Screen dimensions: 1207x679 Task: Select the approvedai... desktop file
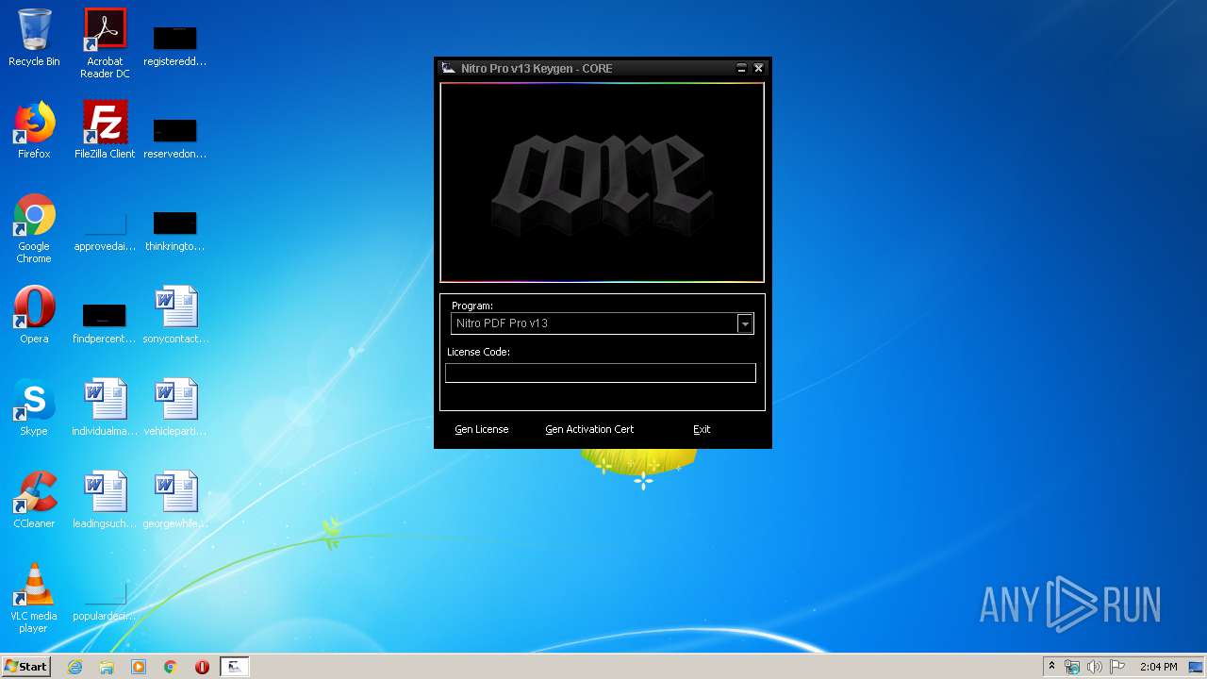(105, 229)
